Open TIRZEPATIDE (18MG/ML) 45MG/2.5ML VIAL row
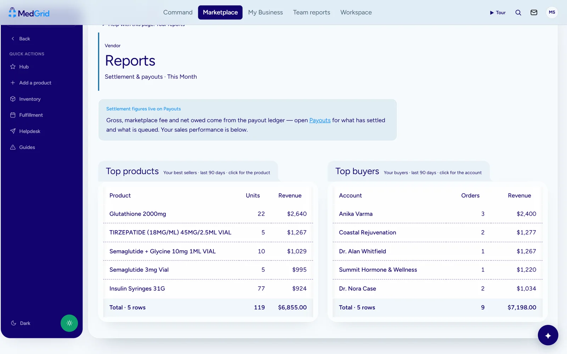Viewport: 567px width, 354px height. coord(208,233)
